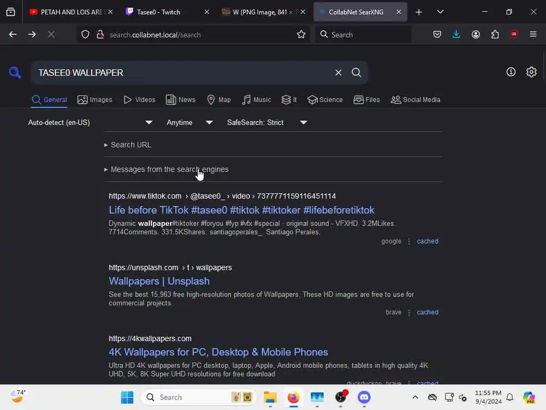The height and width of the screenshot is (410, 546).
Task: View site security lock icon
Action: tap(100, 34)
